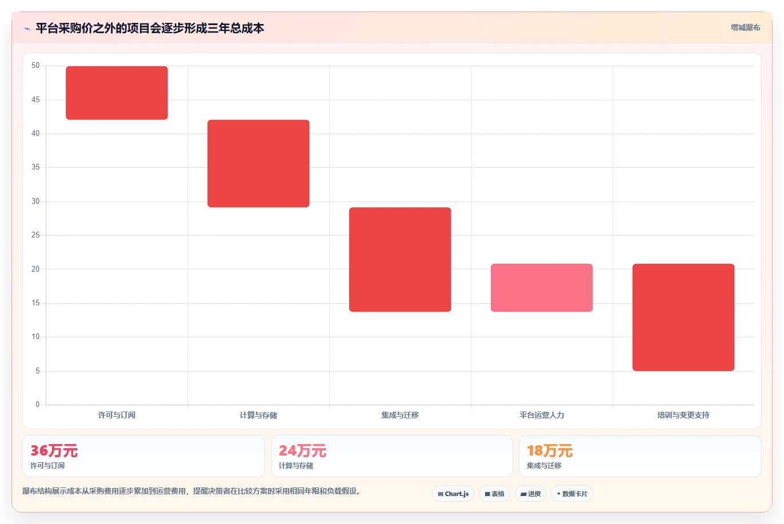Click the y-axis value 0
The width and height of the screenshot is (784, 524).
38,405
